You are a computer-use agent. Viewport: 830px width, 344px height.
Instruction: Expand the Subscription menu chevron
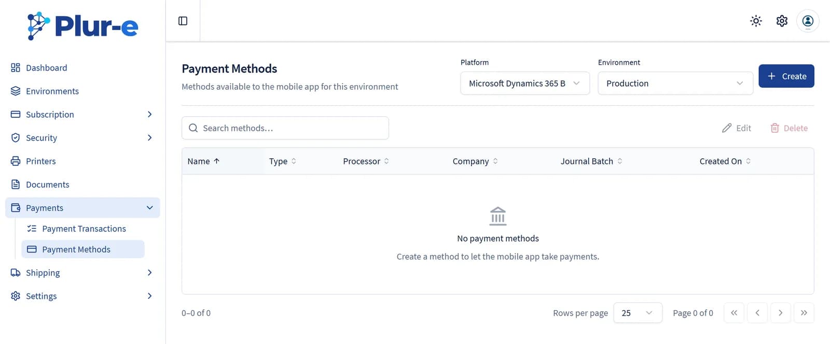coord(149,114)
